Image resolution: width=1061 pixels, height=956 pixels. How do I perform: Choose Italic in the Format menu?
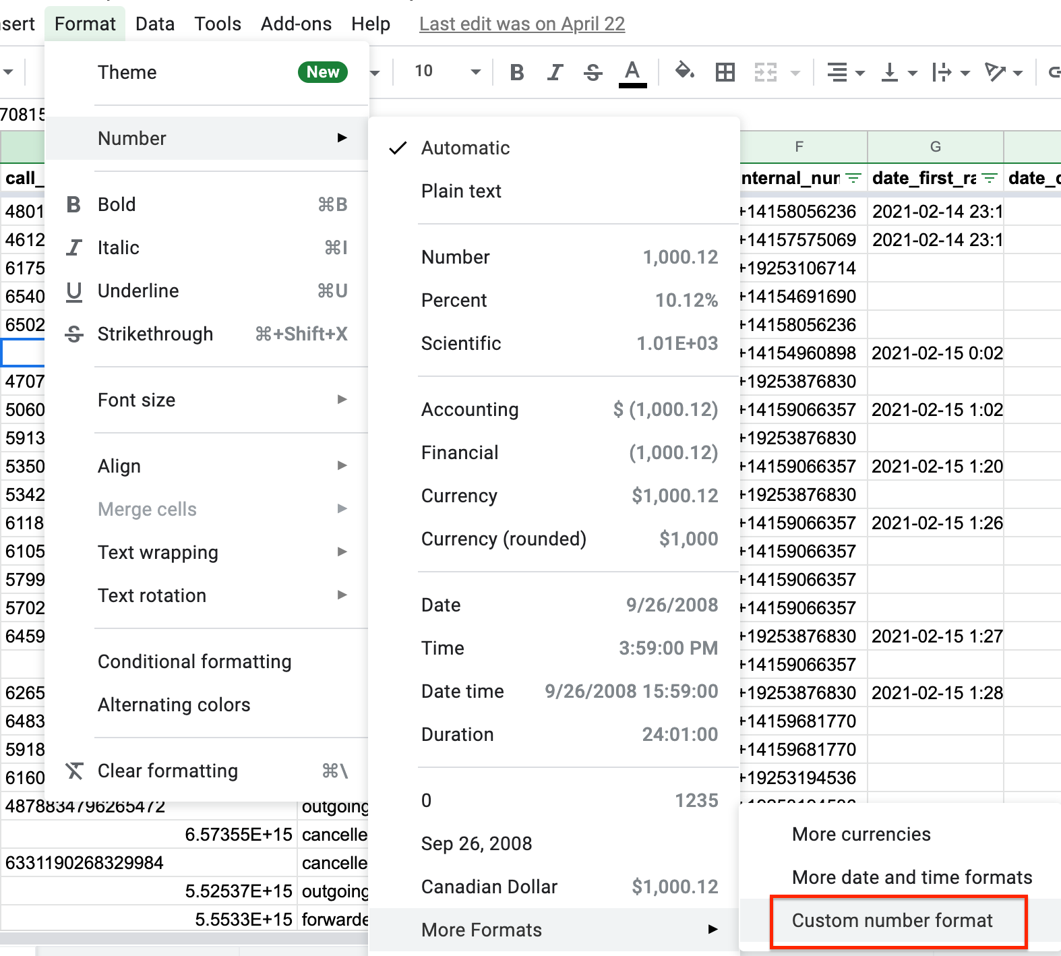point(207,247)
